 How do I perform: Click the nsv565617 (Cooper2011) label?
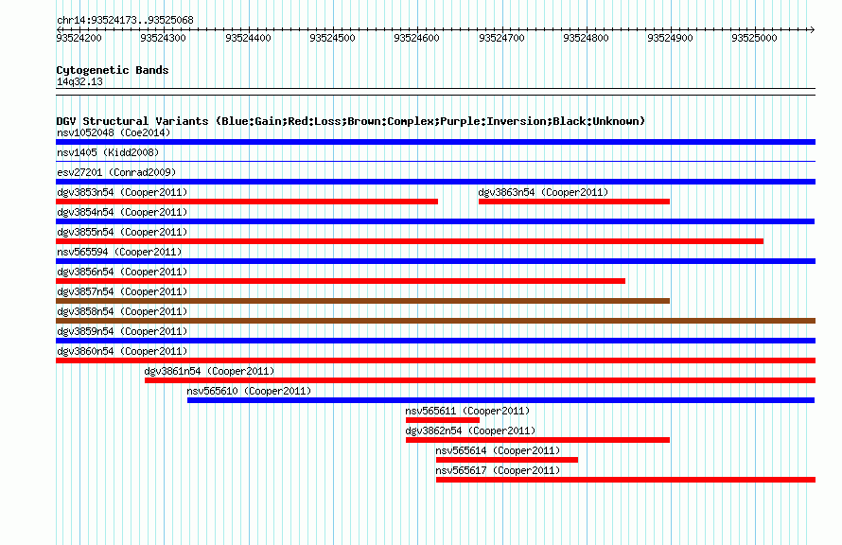[x=498, y=470]
